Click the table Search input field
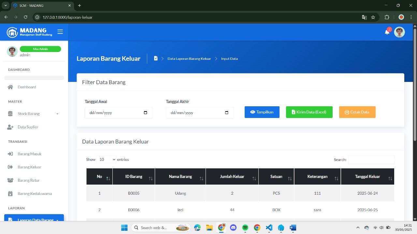The height and width of the screenshot is (234, 417). [371, 160]
